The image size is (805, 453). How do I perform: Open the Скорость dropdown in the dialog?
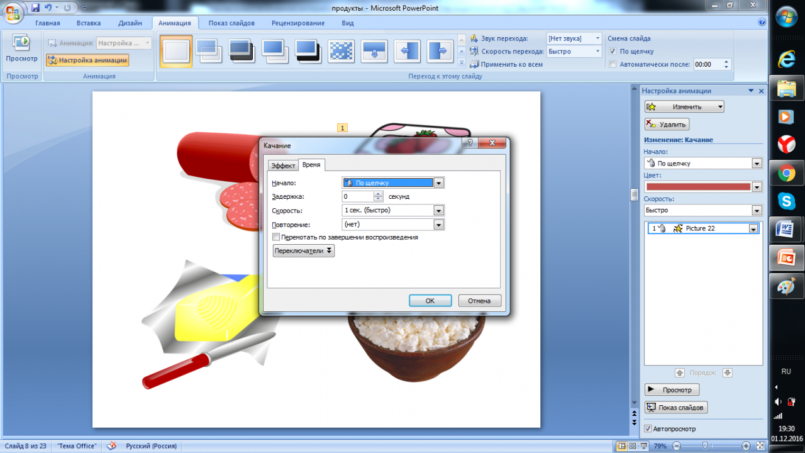coord(439,210)
